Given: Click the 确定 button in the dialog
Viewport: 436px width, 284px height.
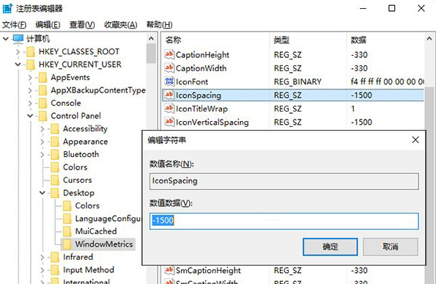Looking at the screenshot, I should coord(330,247).
